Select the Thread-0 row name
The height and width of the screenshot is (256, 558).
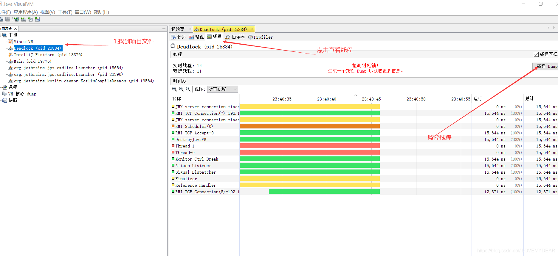coord(185,153)
